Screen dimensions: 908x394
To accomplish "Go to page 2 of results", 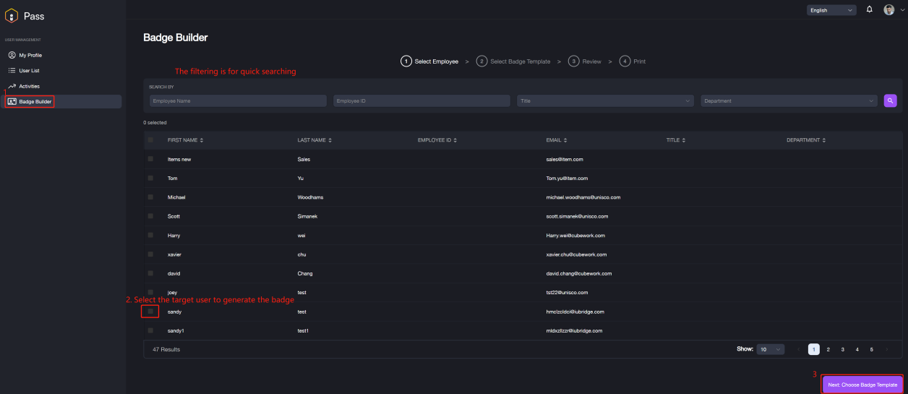I will tap(828, 349).
